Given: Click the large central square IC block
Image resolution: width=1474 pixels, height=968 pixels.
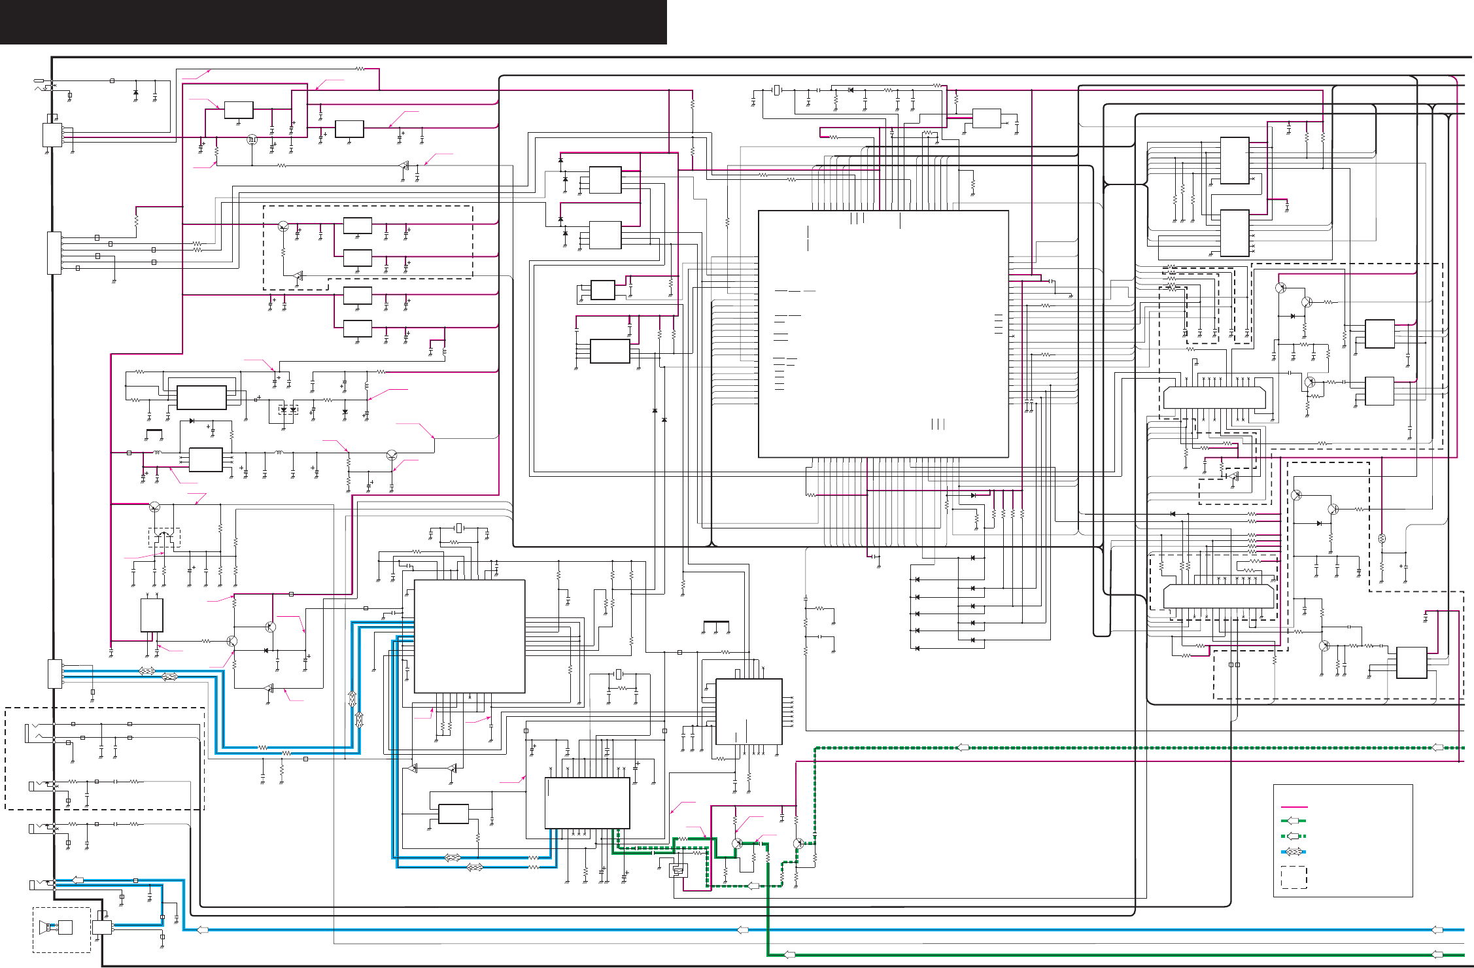Looking at the screenshot, I should pyautogui.click(x=883, y=334).
